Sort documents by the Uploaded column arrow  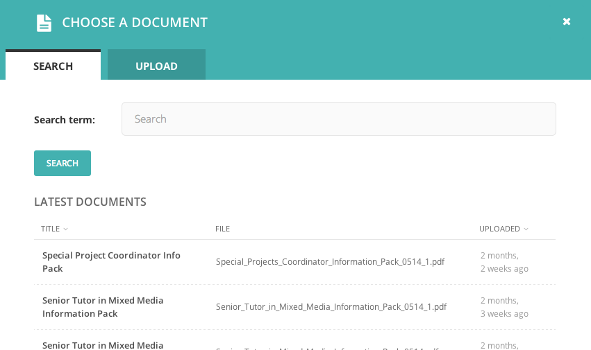pyautogui.click(x=526, y=229)
